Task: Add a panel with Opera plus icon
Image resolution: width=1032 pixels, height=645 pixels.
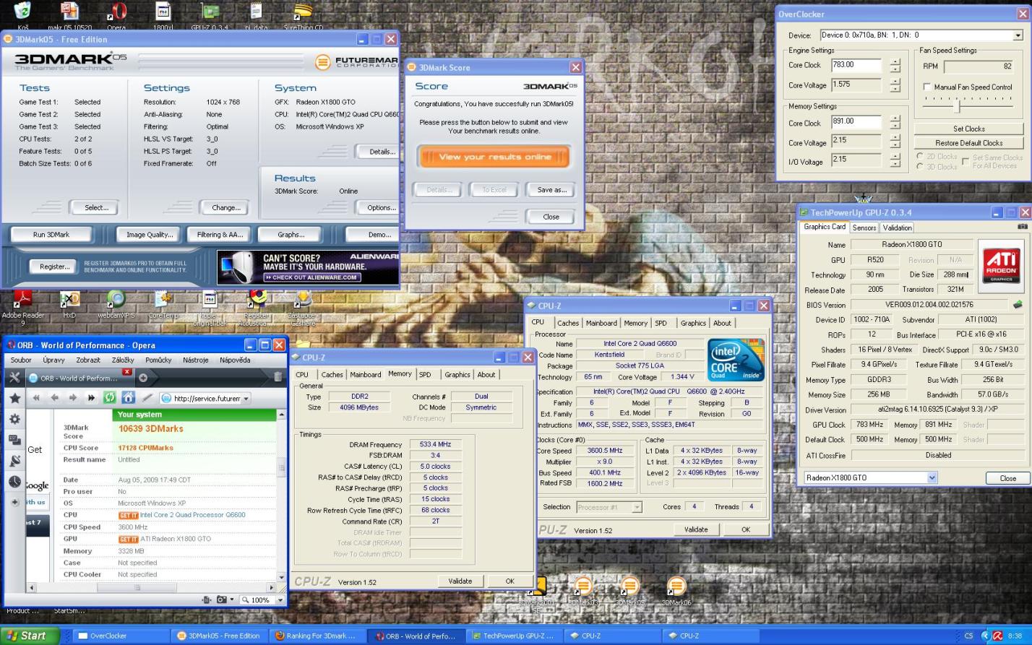Action: pos(14,502)
